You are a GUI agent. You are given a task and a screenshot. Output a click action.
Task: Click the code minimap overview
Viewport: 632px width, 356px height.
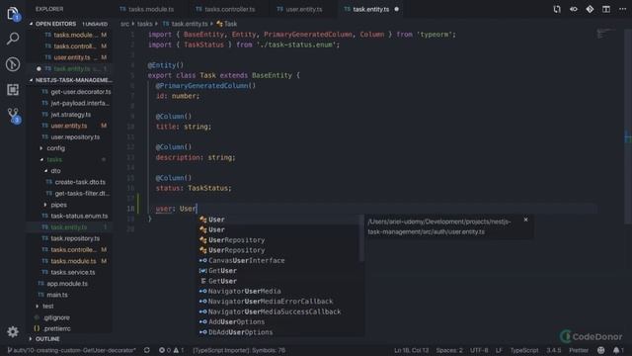click(605, 34)
